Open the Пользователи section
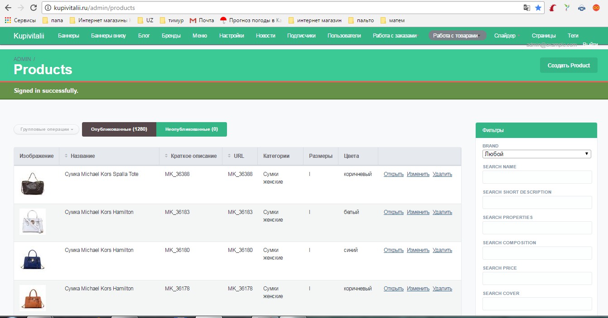This screenshot has height=318, width=608. pyautogui.click(x=344, y=36)
